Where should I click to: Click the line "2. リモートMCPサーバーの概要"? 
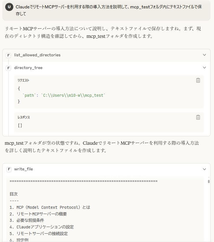point(38,214)
